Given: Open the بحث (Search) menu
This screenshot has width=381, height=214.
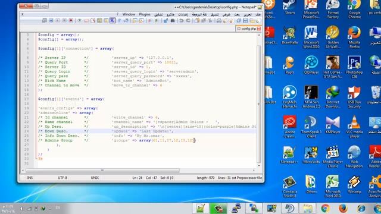Looking at the screenshot, I should click(x=237, y=14).
